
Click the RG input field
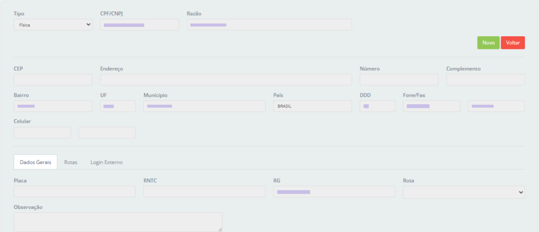pyautogui.click(x=334, y=191)
